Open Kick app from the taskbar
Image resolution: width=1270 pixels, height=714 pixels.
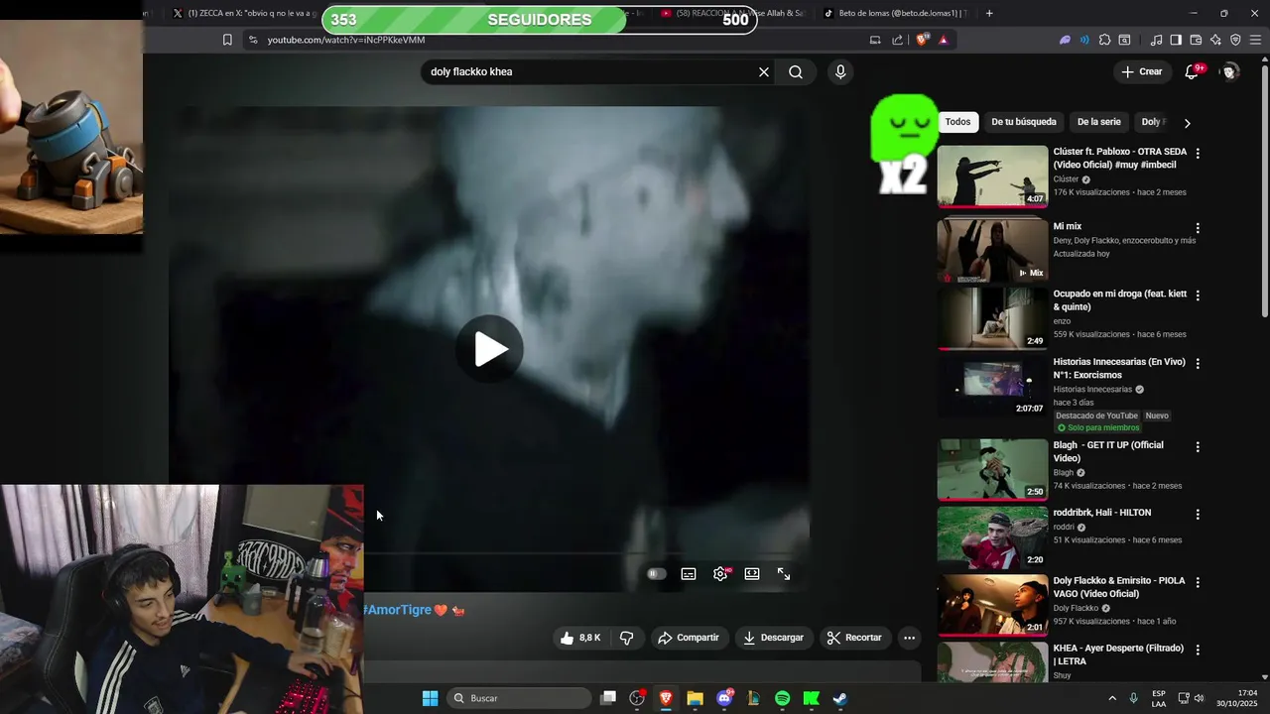(812, 698)
